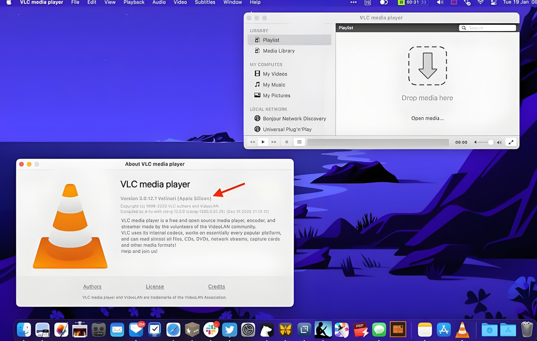The height and width of the screenshot is (341, 537).
Task: Click the stop button in VLC controls
Action: [x=287, y=142]
